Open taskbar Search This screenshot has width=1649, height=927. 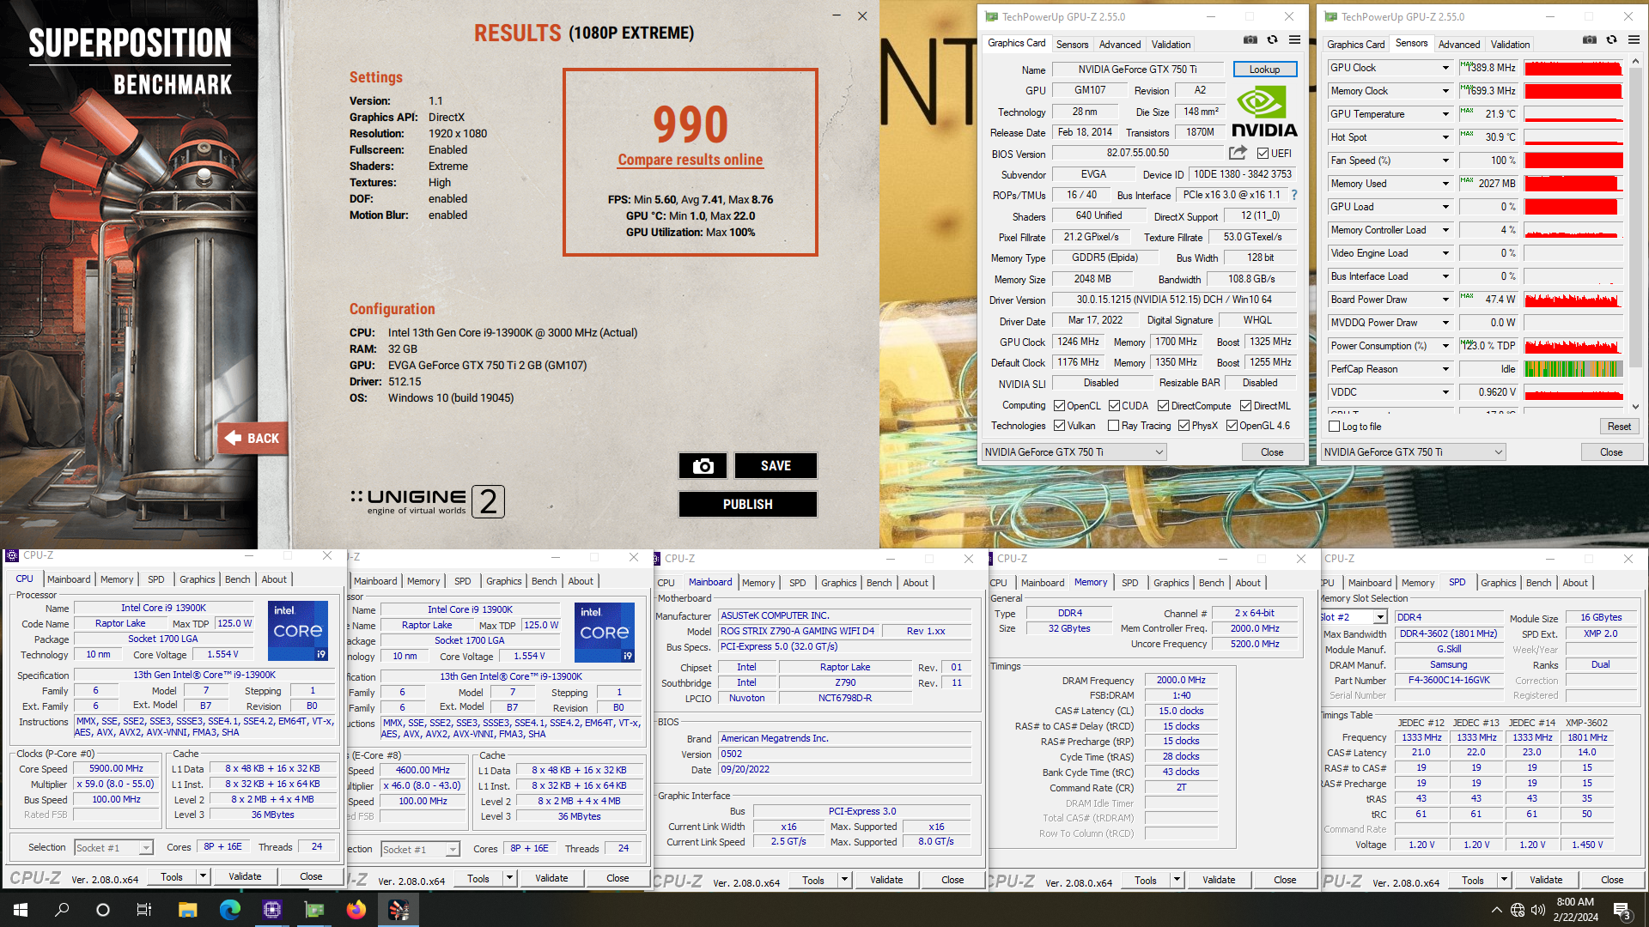point(62,910)
